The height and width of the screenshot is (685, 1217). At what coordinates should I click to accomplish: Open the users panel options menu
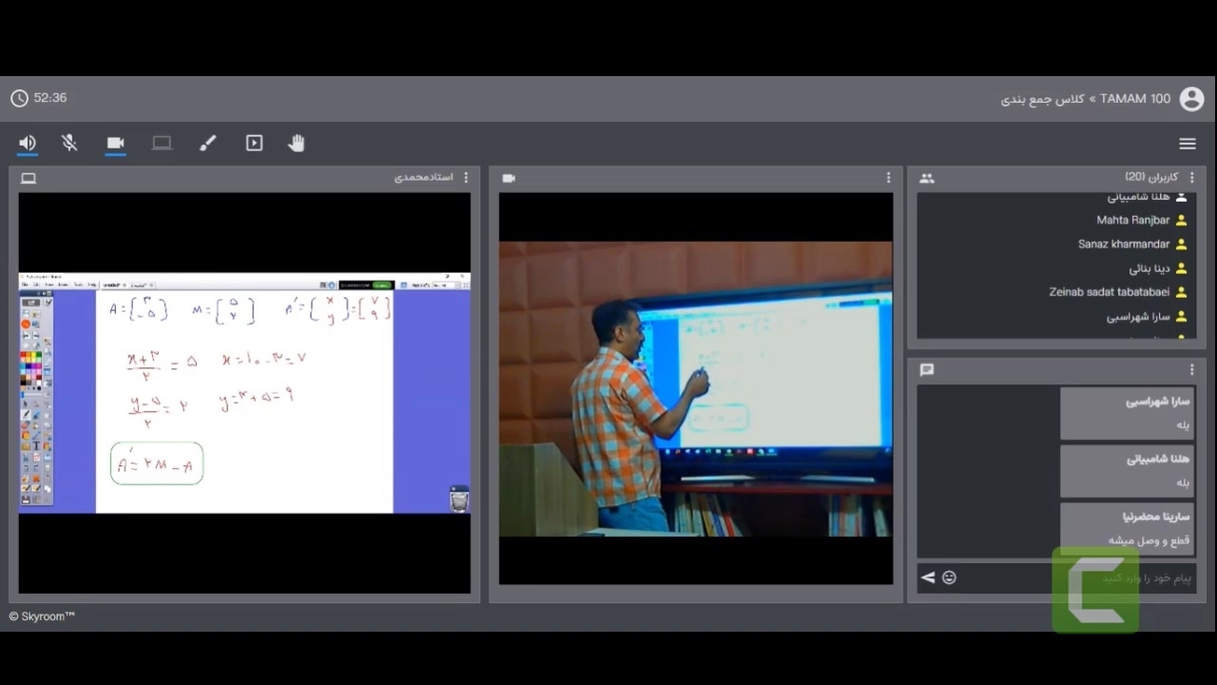coord(1191,178)
